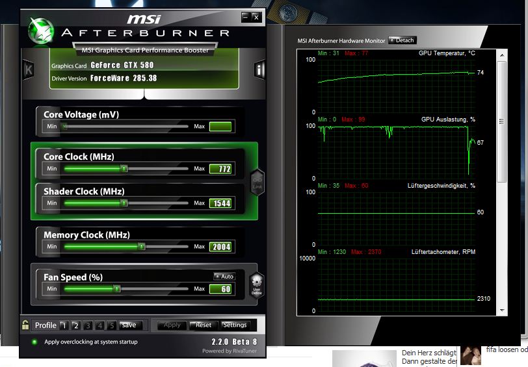Click the hardware monitor scrollbar thumb
Viewport: 528px width, 367px height.
coord(502,121)
